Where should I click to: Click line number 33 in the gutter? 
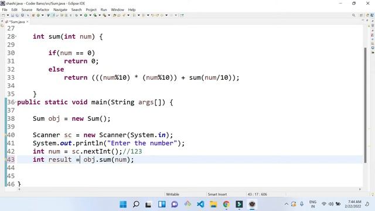(x=11, y=77)
